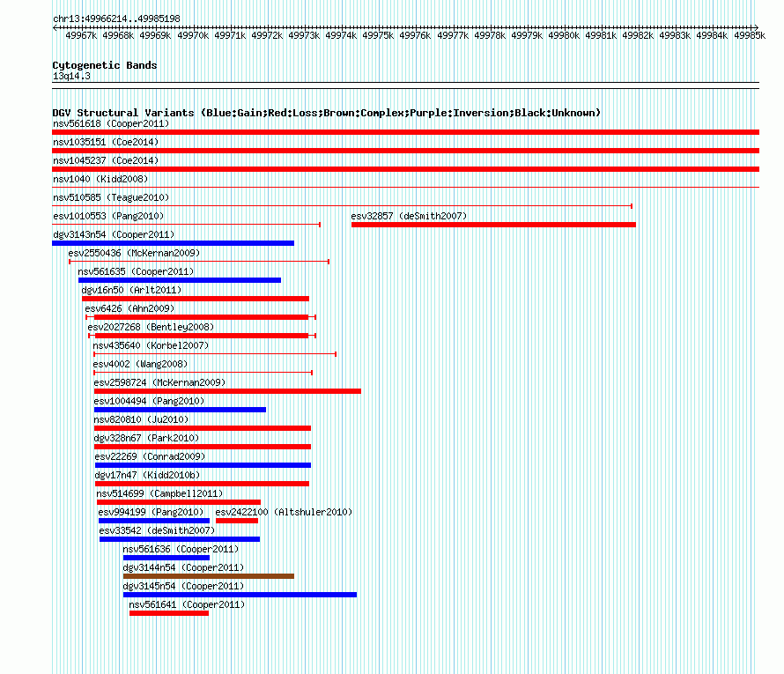Open the nsv1045237 (Coe2014) variant label
The image size is (784, 674).
click(106, 160)
